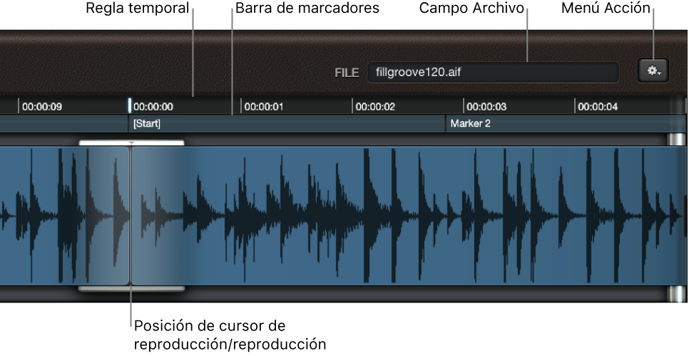Click the FILE label
689x356 pixels.
tap(347, 73)
